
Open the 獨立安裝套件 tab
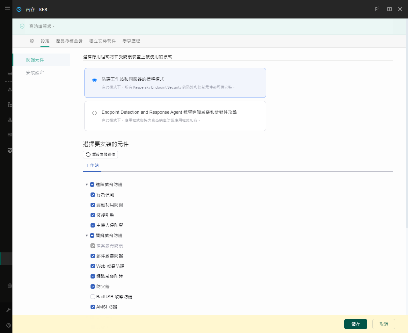[102, 41]
